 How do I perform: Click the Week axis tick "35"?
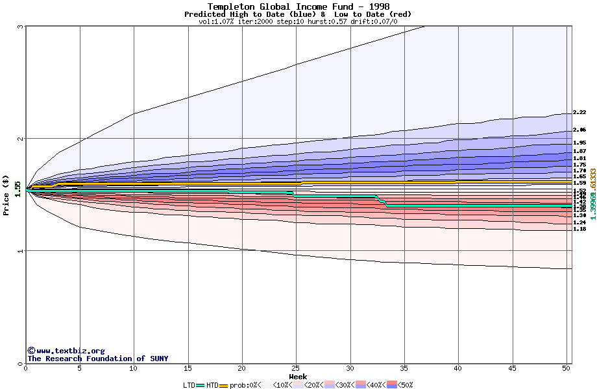(404, 368)
